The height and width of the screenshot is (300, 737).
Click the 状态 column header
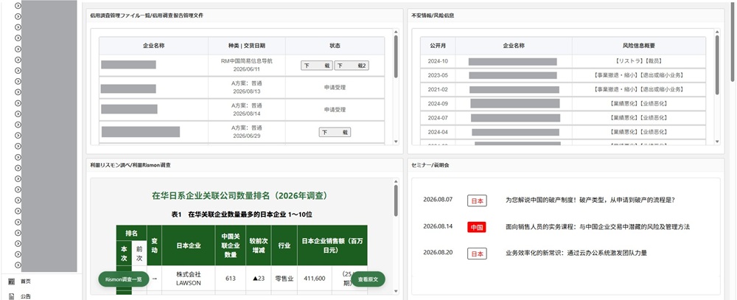pos(335,46)
